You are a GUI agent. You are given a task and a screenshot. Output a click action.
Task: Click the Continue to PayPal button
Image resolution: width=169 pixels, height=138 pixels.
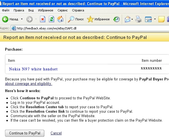point(25,133)
